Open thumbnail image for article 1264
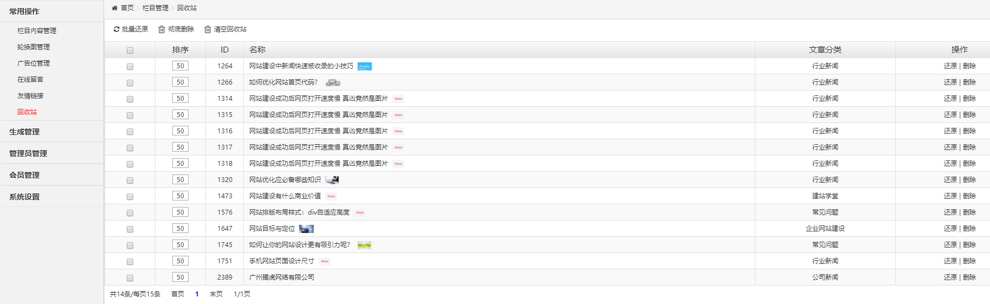Viewport: 990px width, 304px height. [x=365, y=67]
